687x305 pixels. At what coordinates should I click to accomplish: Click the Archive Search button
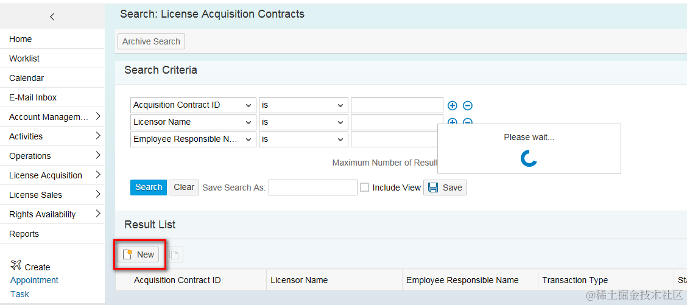tap(151, 41)
